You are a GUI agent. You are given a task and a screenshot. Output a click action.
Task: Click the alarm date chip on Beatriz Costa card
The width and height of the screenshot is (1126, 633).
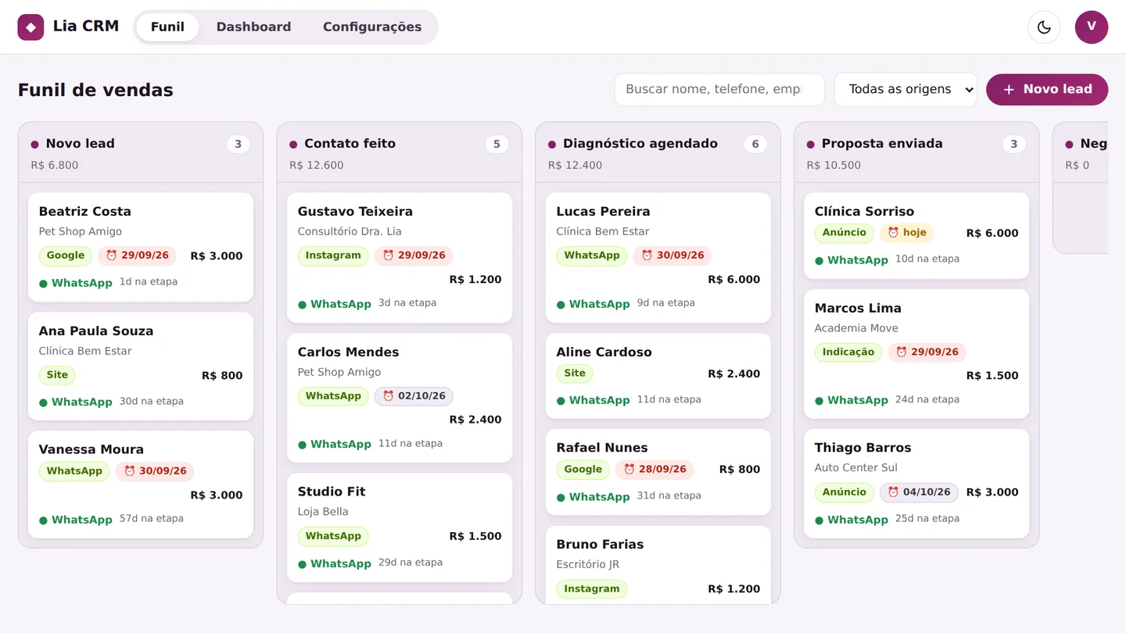[138, 256]
